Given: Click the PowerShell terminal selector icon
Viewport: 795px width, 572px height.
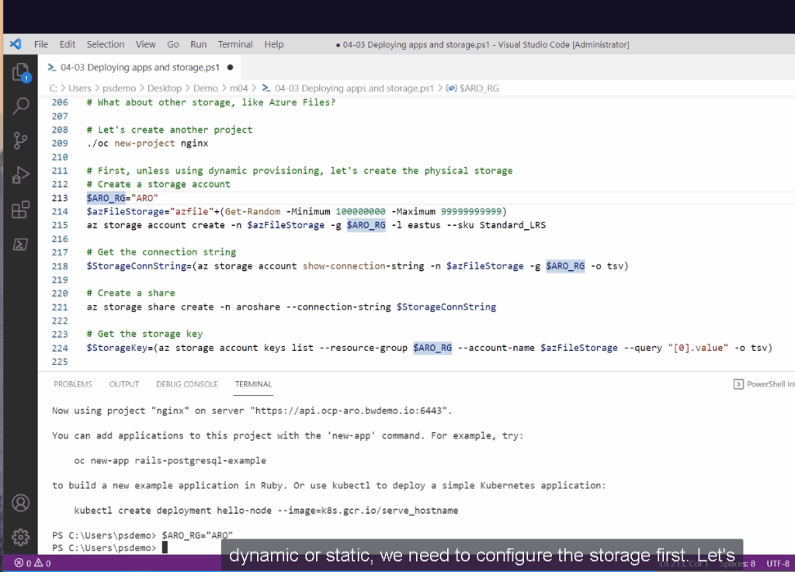Looking at the screenshot, I should 738,384.
